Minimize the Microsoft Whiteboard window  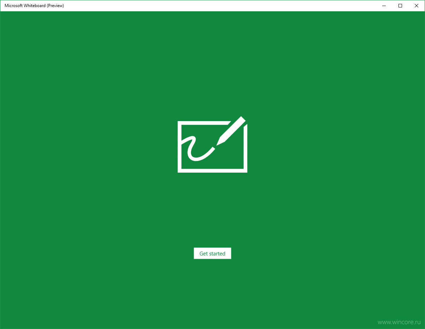[x=384, y=6]
